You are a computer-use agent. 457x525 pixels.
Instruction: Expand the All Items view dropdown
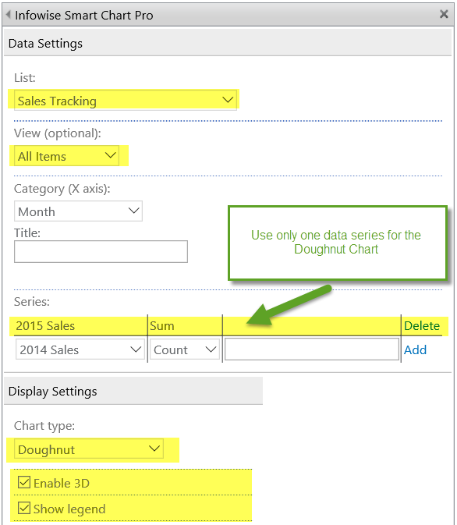pos(66,156)
